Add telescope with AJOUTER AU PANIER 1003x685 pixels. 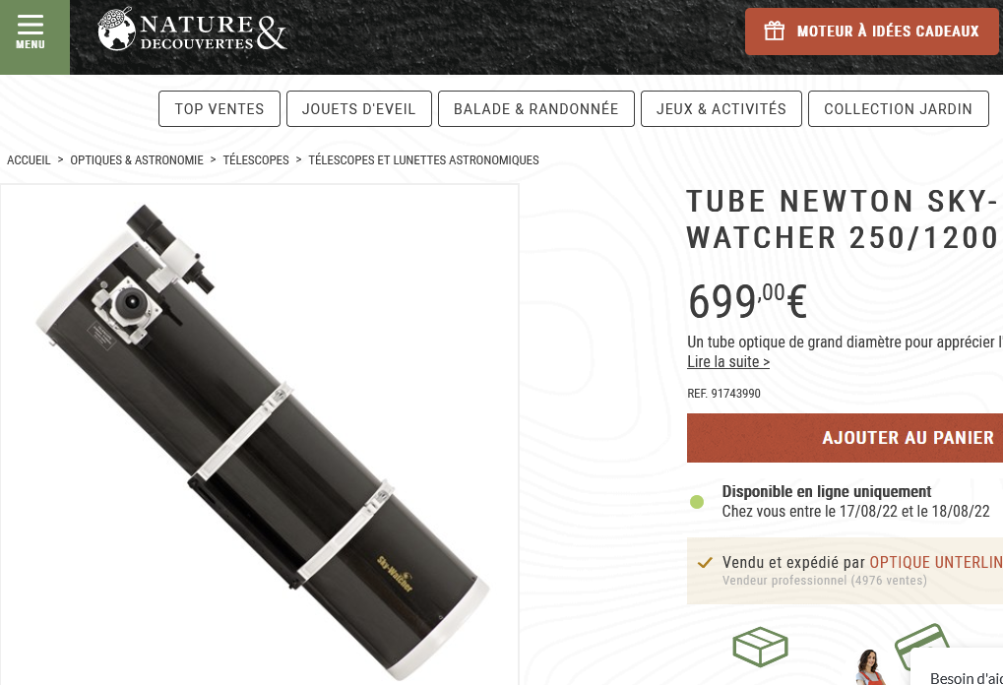click(845, 438)
